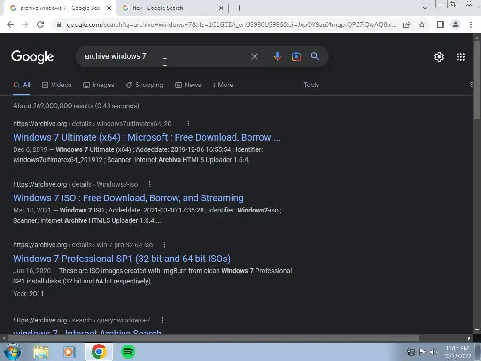
Task: Open the browser side panel
Action: [441, 24]
